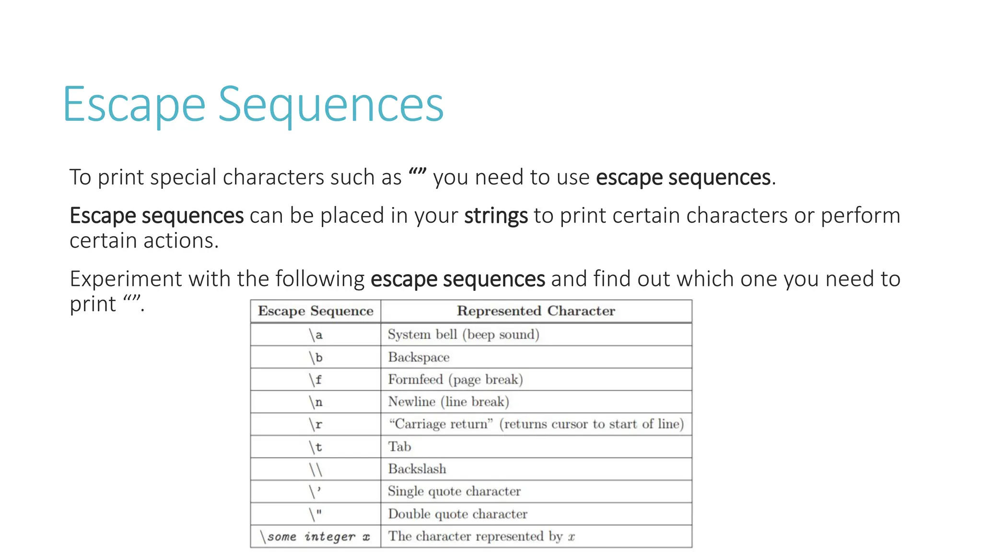
Task: Click the 'Tab' description cell
Action: 536,447
